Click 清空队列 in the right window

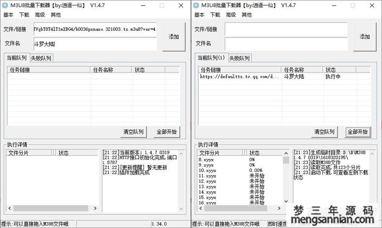[x=324, y=132]
